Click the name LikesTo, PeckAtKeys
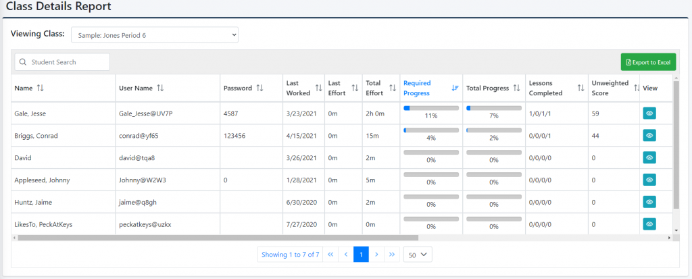This screenshot has width=692, height=279. tap(43, 224)
